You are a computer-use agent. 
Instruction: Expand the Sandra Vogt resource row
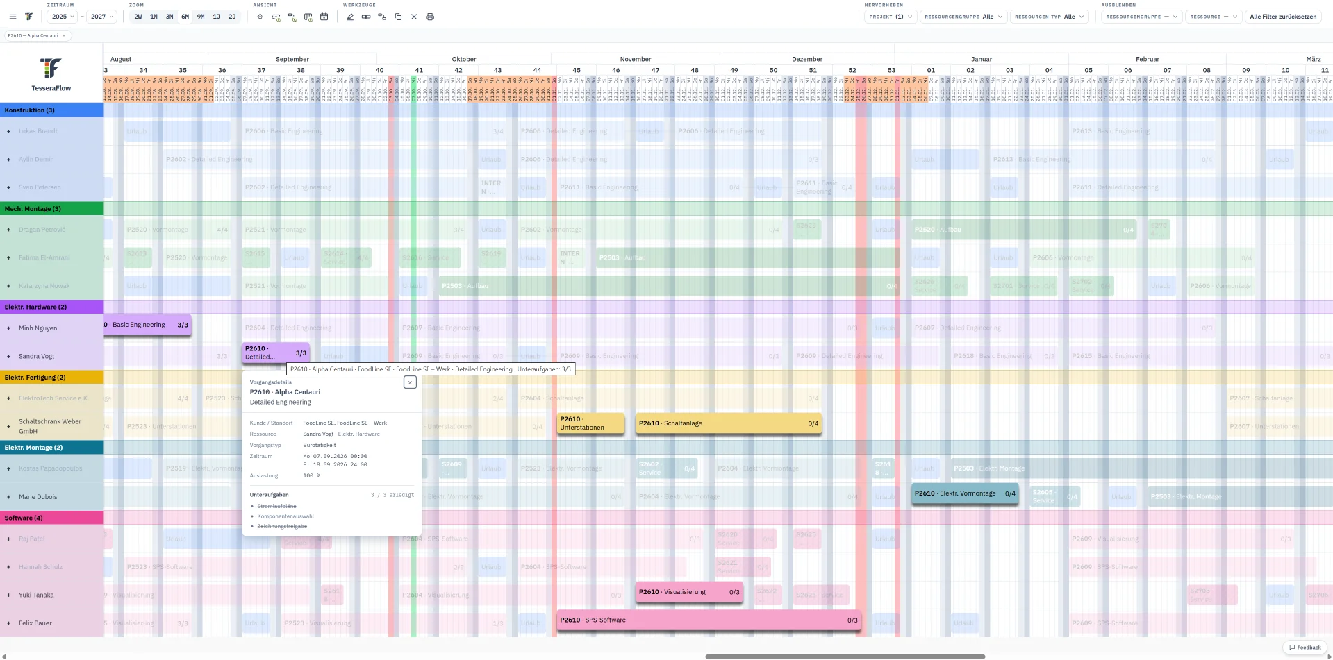click(x=8, y=357)
